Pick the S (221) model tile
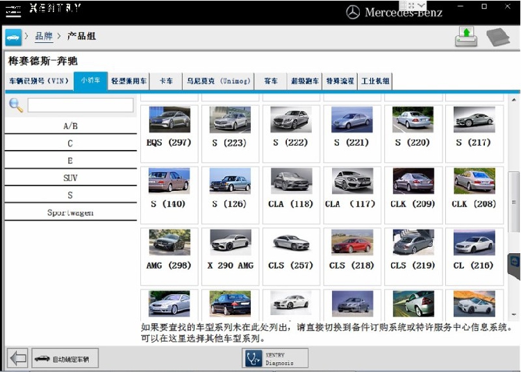 (x=352, y=133)
